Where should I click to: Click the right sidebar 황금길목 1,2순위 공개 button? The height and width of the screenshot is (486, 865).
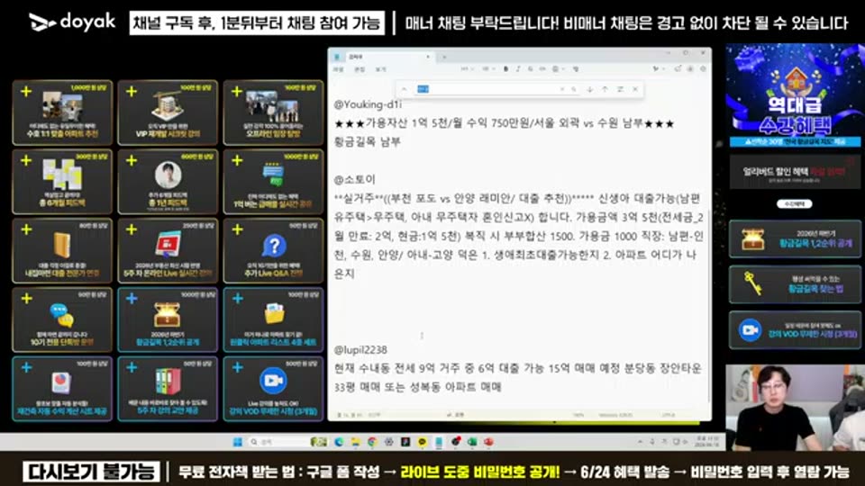tap(795, 238)
